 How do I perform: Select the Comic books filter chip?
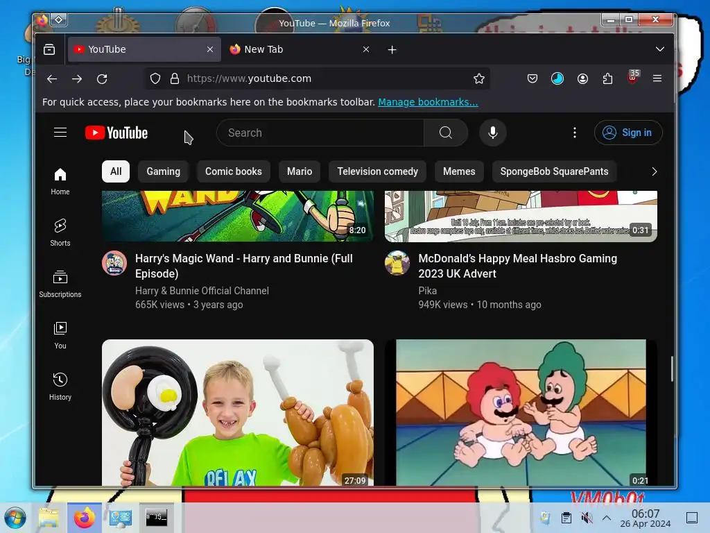pyautogui.click(x=234, y=171)
